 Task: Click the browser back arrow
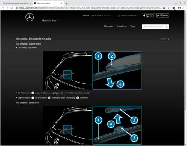tap(3, 8)
